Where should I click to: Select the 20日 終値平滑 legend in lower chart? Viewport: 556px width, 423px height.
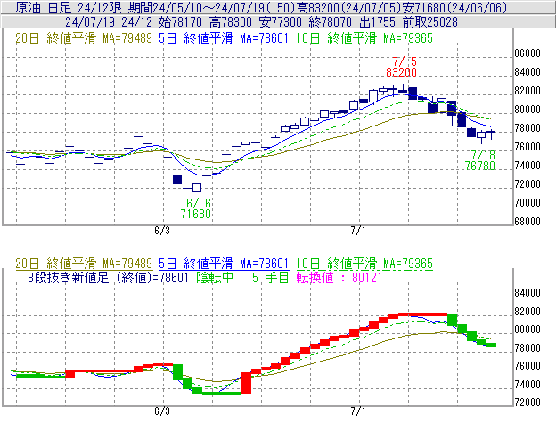point(84,264)
